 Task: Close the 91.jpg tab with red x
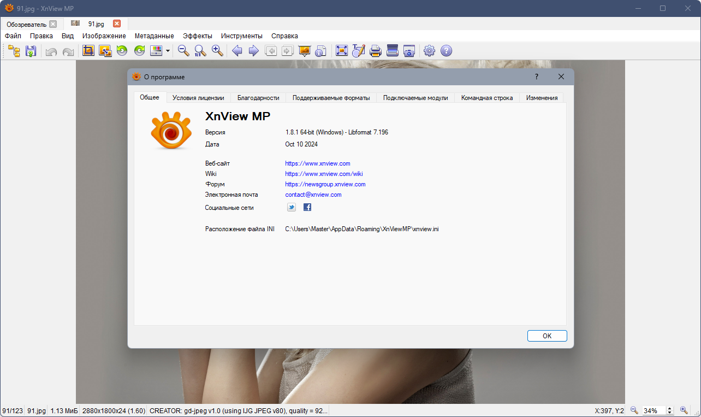117,24
